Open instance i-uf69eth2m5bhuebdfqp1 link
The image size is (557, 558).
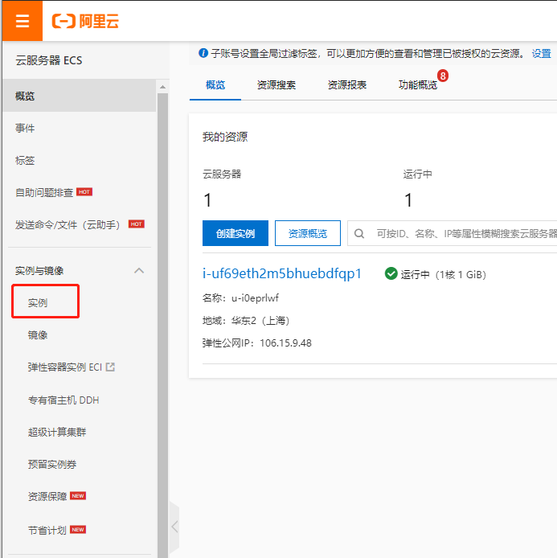coord(282,273)
